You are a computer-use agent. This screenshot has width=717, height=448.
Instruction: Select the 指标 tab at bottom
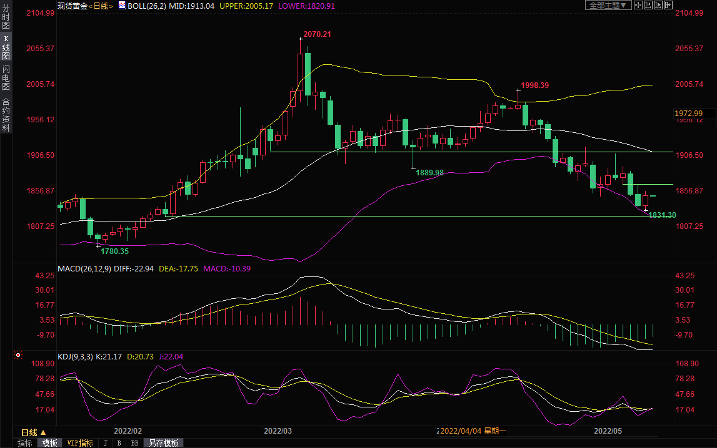tap(25, 443)
